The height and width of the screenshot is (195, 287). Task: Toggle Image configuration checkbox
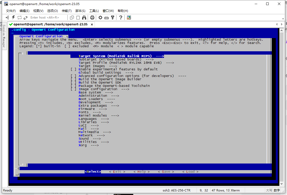click(73, 89)
